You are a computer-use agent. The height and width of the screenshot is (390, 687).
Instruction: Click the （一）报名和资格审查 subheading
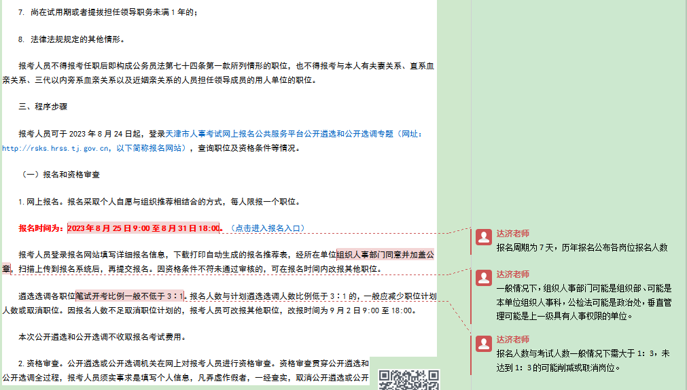(x=60, y=175)
